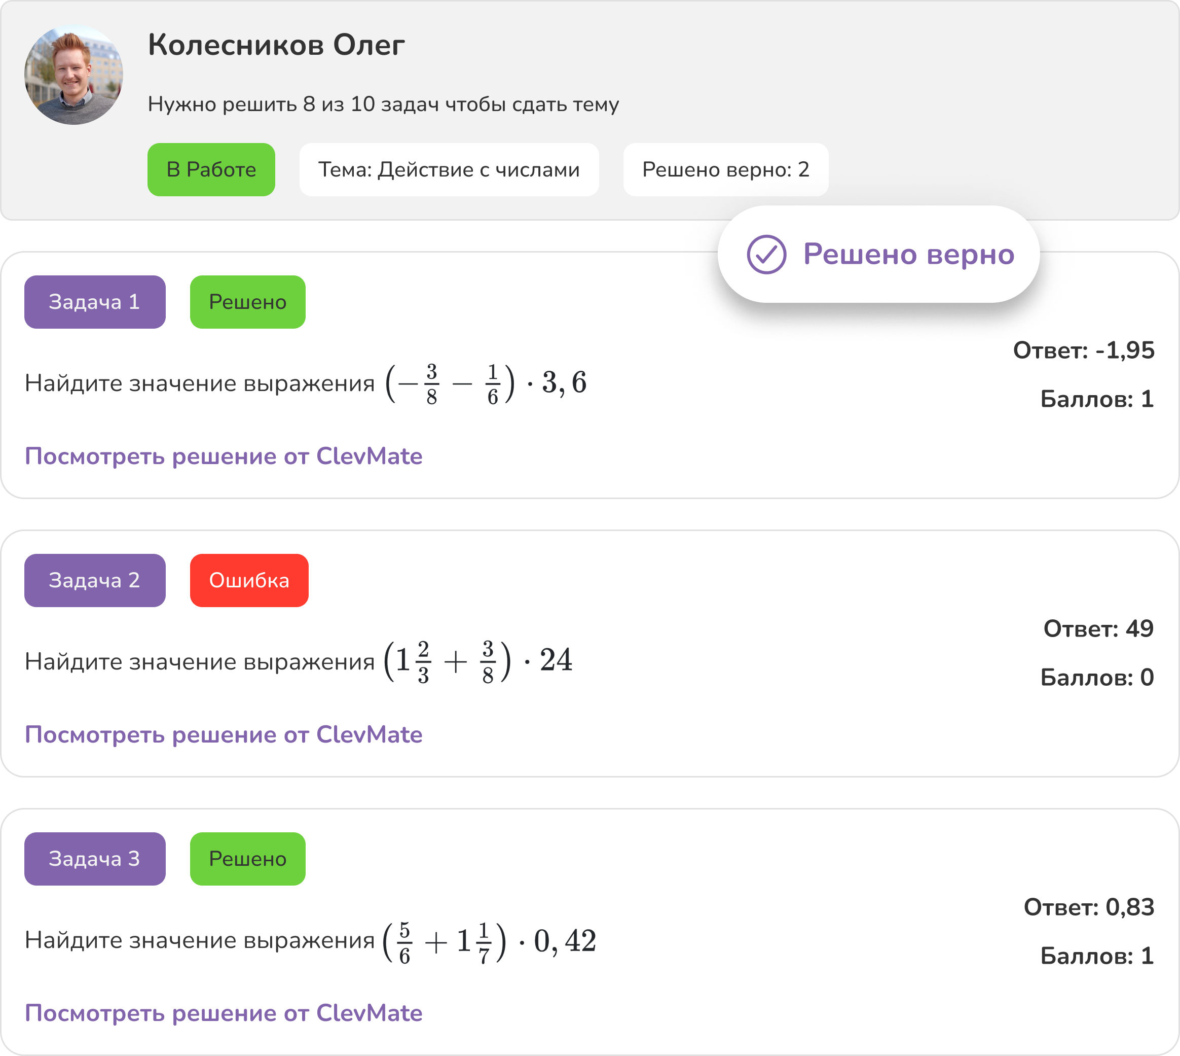
Task: Click the expression with 3,6 in Задача 1
Action: (x=486, y=383)
